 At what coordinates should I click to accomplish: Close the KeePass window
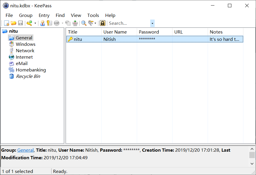[x=247, y=6]
